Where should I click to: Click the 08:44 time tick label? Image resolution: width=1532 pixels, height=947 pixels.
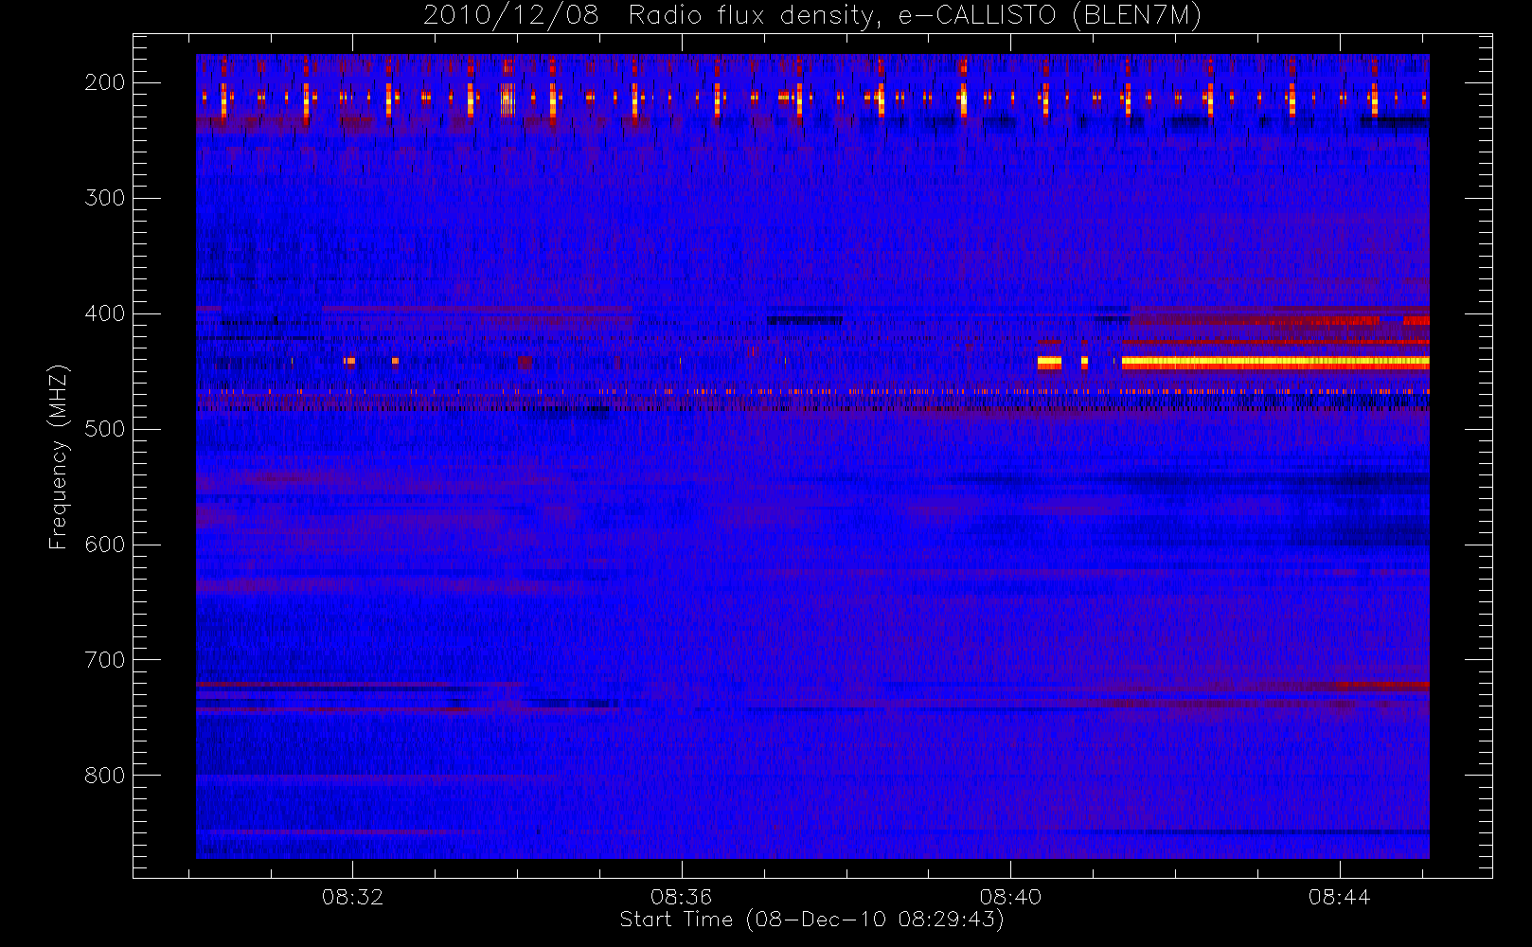point(1339,897)
